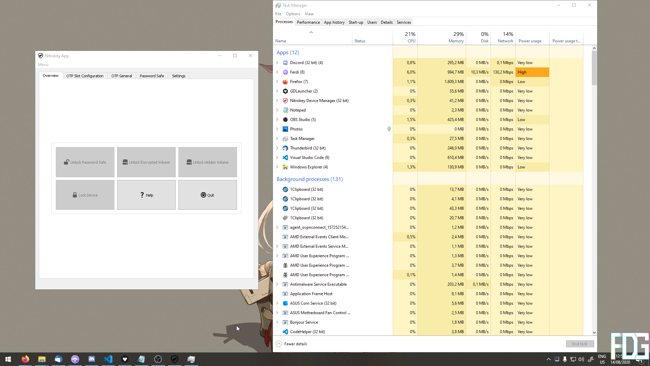Viewport: 650px width, 366px height.
Task: Show hidden system tray icons
Action: point(548,359)
